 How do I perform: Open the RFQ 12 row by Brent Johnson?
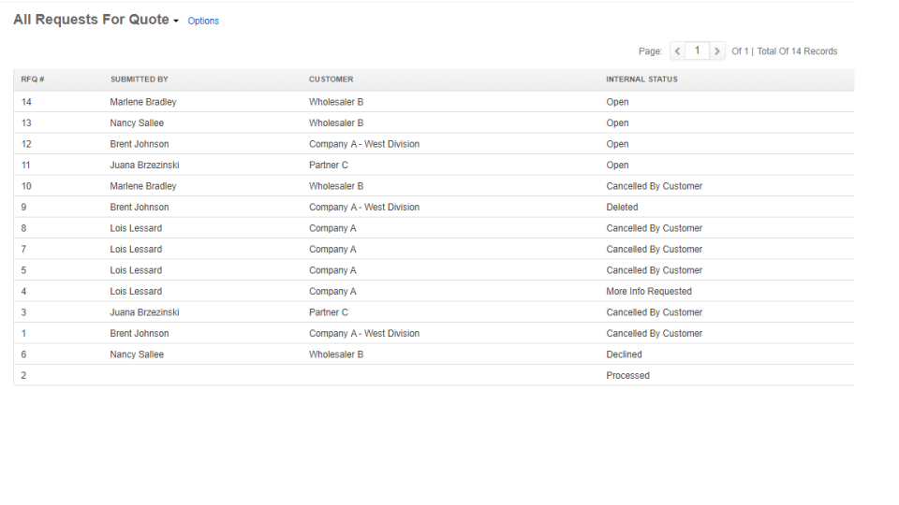tap(139, 144)
